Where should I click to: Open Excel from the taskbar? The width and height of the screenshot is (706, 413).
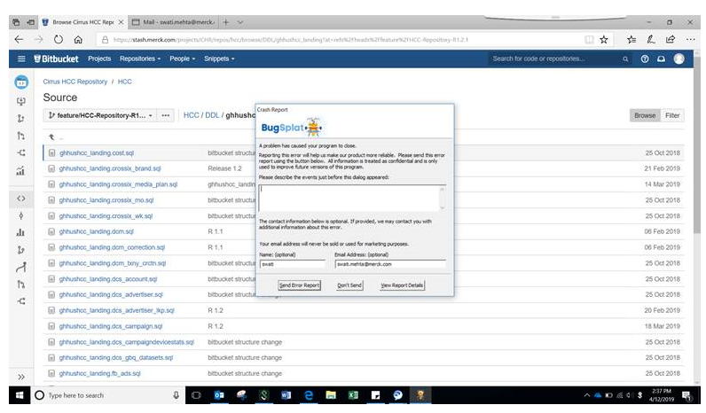pyautogui.click(x=353, y=395)
